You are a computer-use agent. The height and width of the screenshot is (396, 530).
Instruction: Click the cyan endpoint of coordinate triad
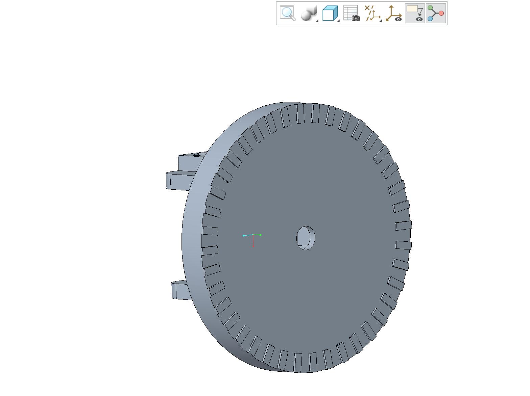pos(244,236)
